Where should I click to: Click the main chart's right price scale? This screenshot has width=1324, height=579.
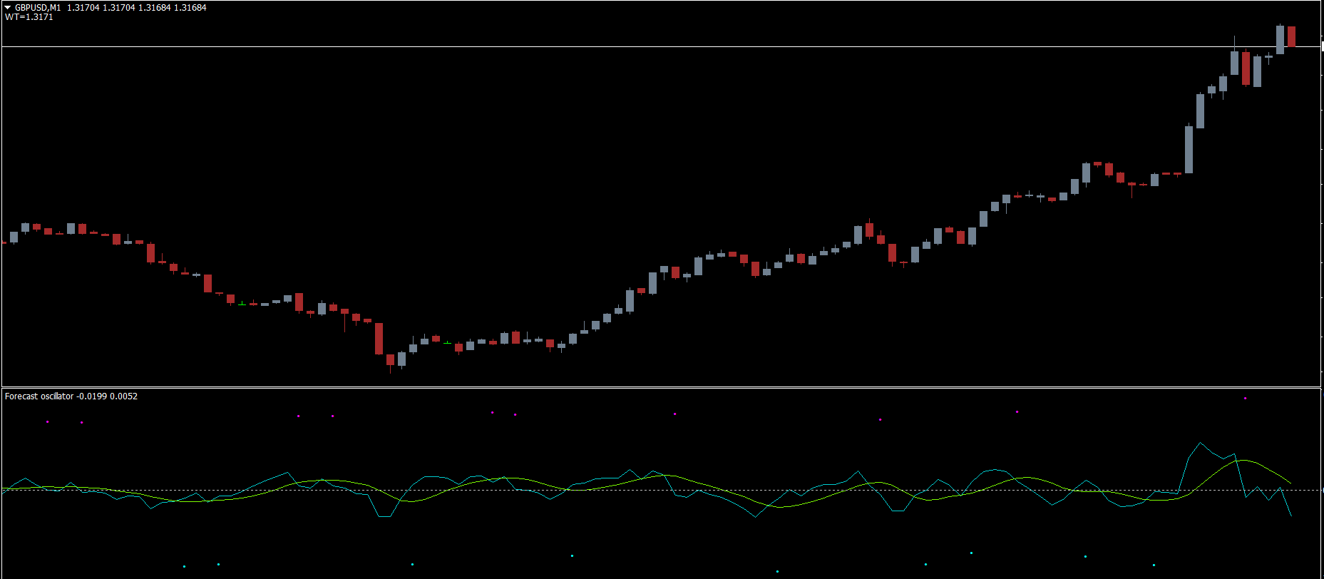tap(1322, 214)
